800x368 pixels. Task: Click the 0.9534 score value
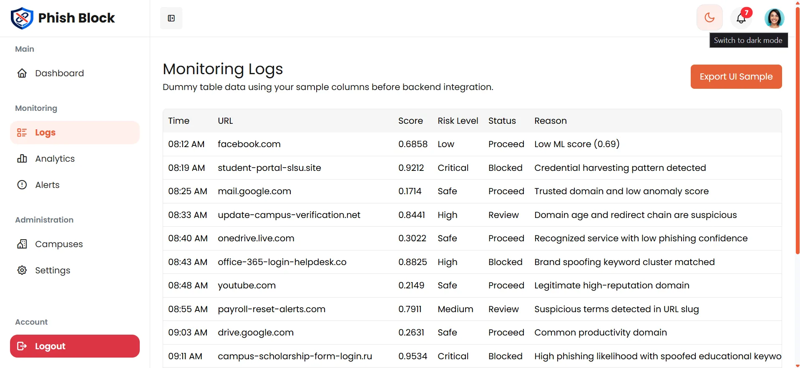(413, 356)
